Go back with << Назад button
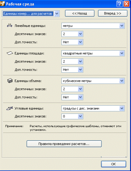This screenshot has height=171, width=131. pyautogui.click(x=80, y=13)
